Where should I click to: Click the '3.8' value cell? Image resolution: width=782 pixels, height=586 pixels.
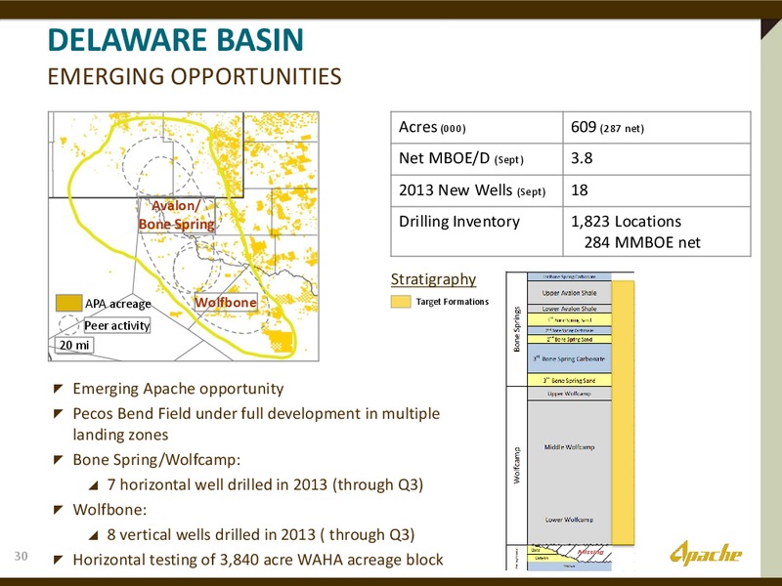657,159
